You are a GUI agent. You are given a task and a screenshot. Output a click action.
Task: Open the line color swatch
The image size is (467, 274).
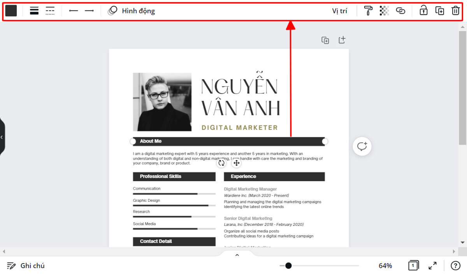pos(11,11)
